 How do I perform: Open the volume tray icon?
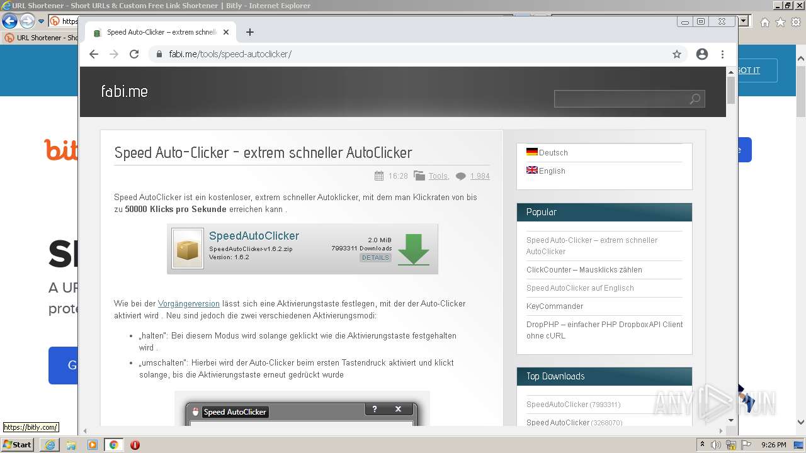click(x=716, y=445)
